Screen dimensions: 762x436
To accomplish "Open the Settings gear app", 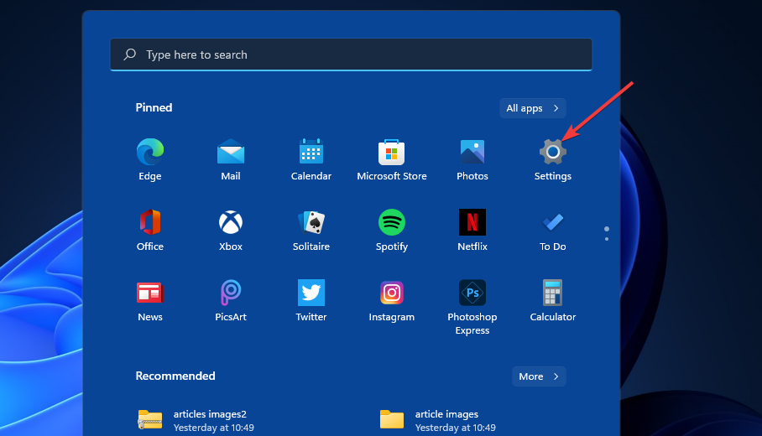I will click(x=552, y=160).
